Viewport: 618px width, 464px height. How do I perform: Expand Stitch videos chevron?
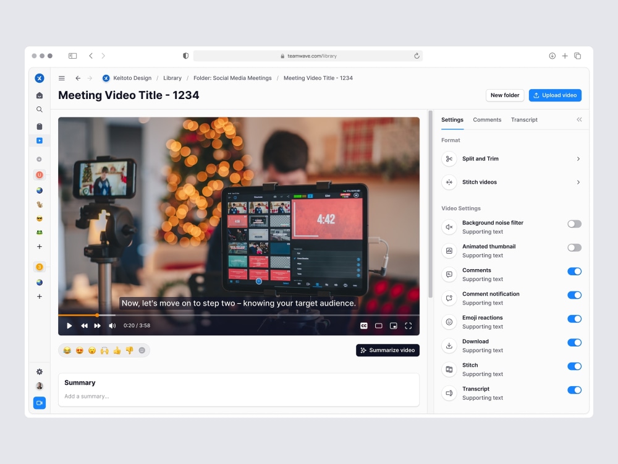click(x=578, y=183)
